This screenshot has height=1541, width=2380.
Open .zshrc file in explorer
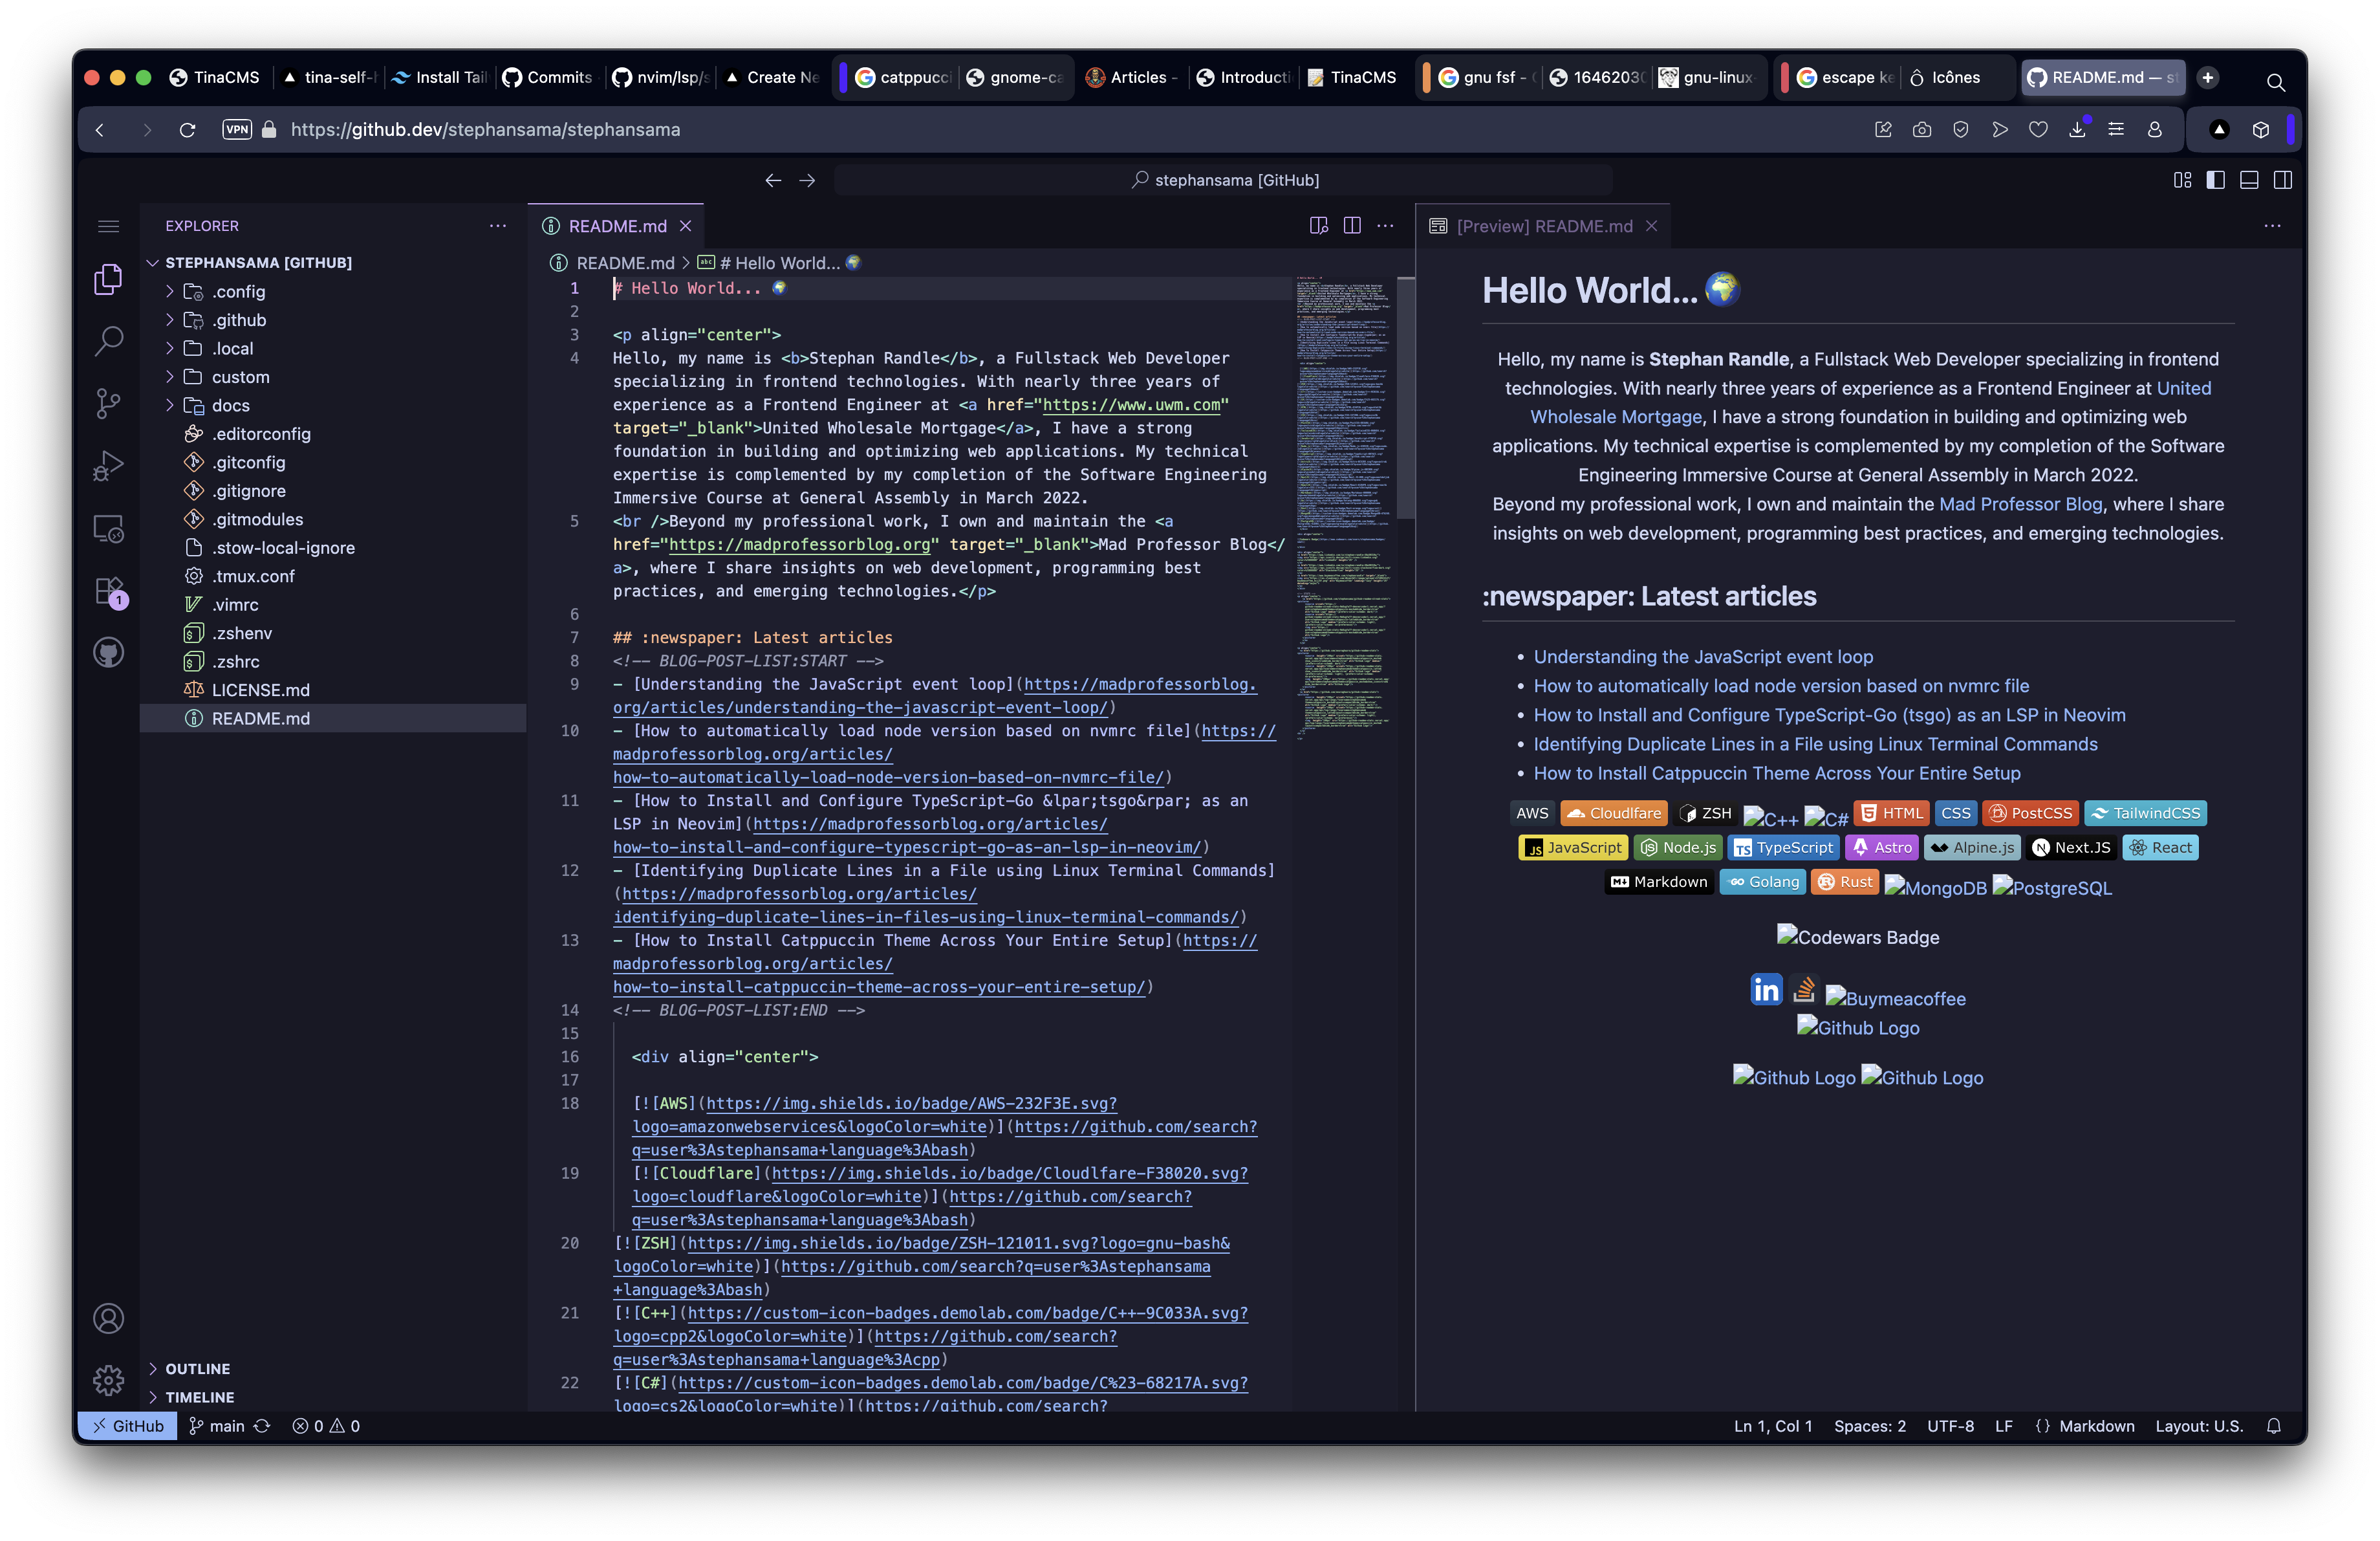(333, 662)
